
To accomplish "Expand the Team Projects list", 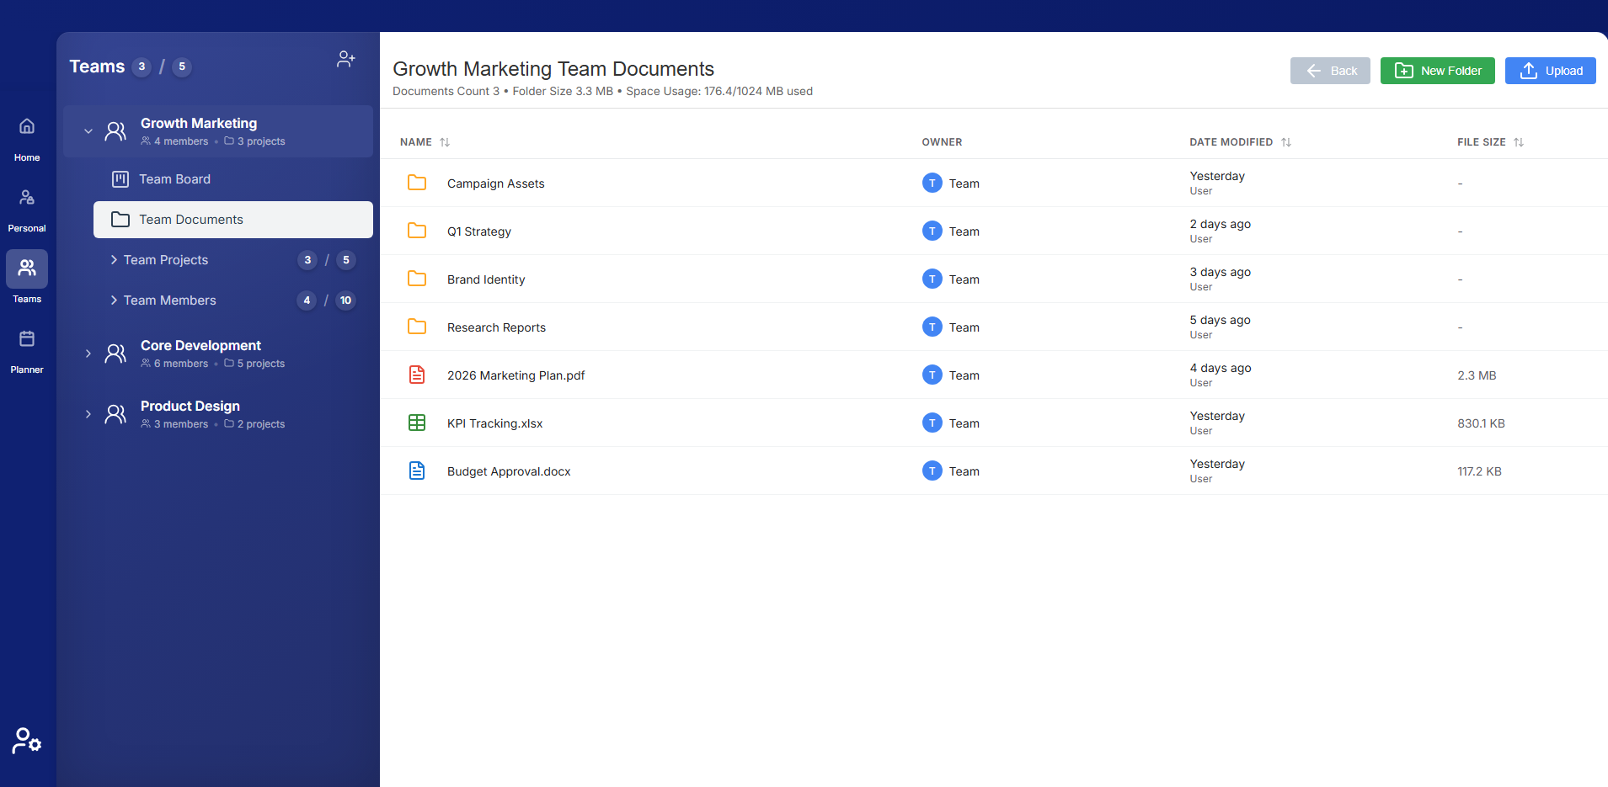I will (x=115, y=259).
